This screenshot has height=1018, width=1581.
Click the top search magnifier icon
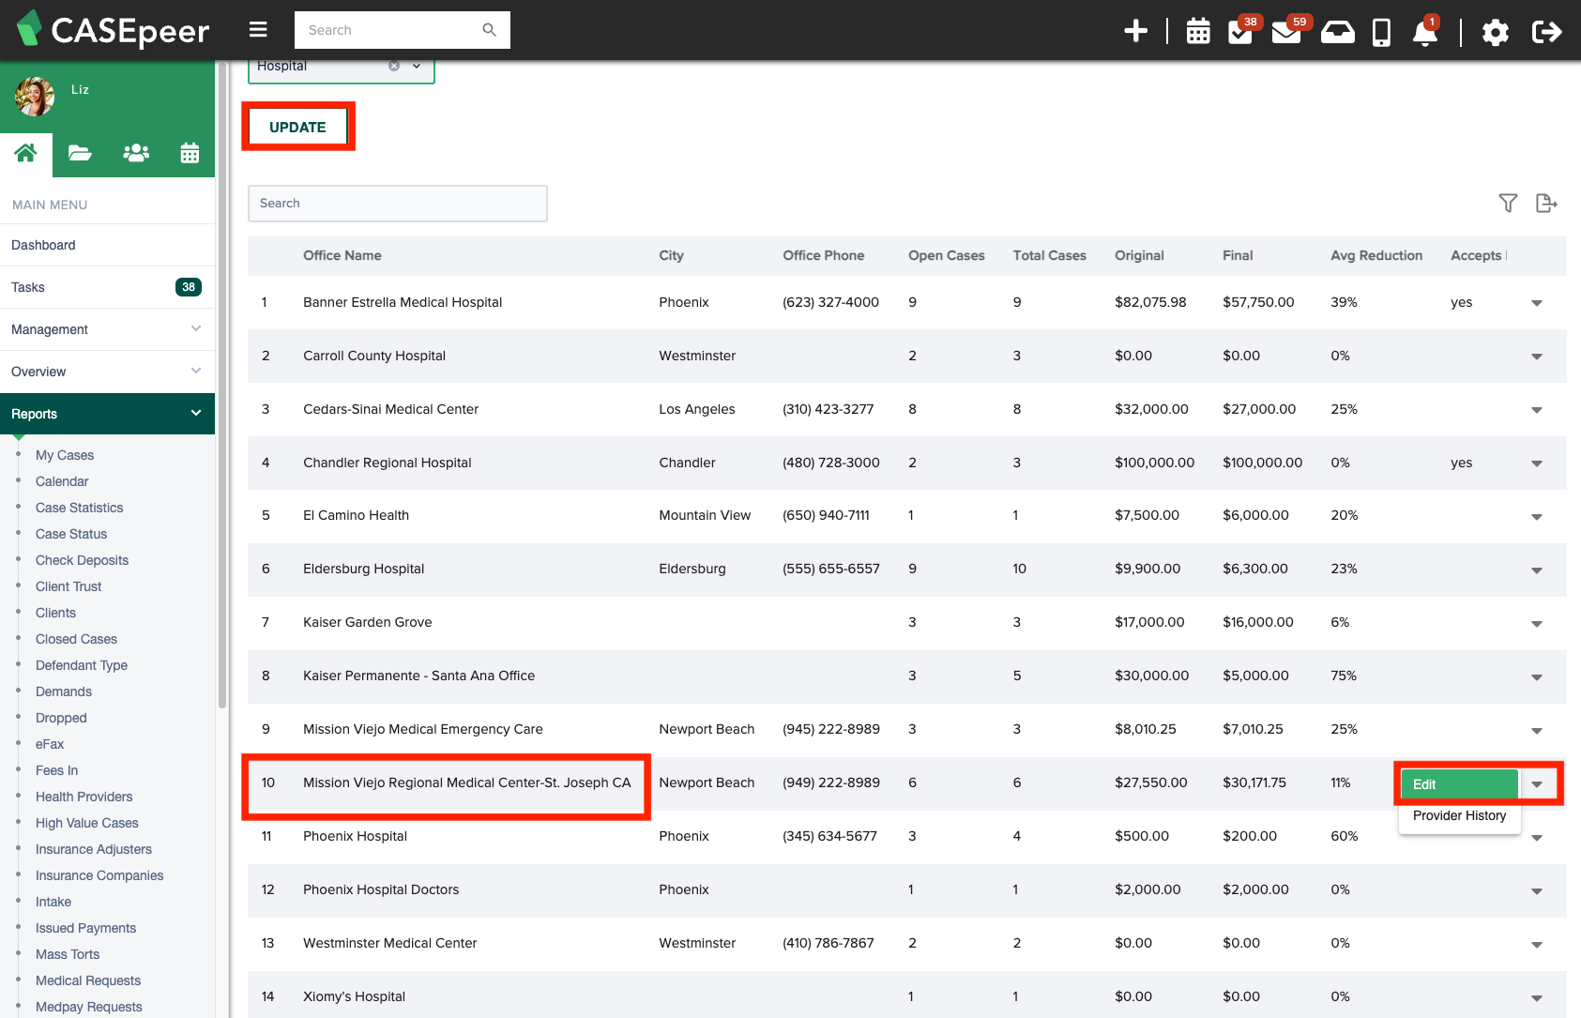pyautogui.click(x=489, y=30)
